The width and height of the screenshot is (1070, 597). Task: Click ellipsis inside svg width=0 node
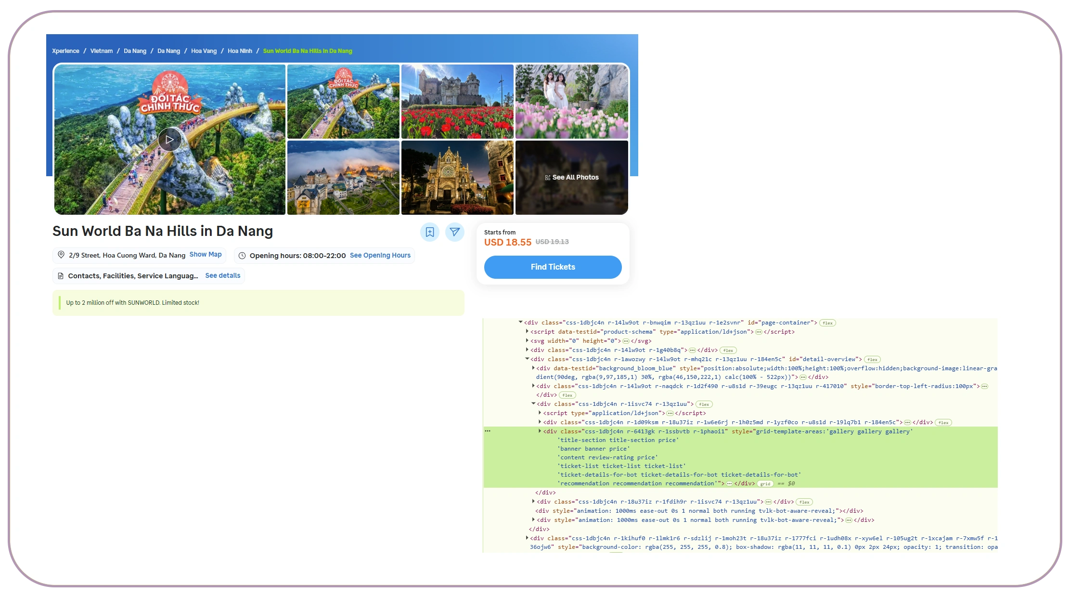click(x=626, y=341)
